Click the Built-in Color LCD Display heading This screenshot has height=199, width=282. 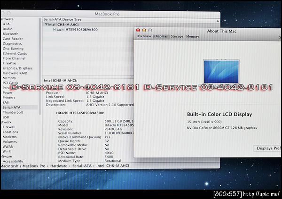[219, 115]
